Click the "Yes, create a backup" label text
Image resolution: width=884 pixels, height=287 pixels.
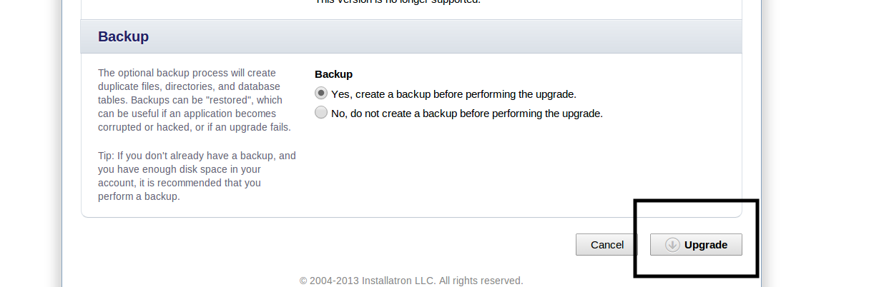tap(453, 94)
